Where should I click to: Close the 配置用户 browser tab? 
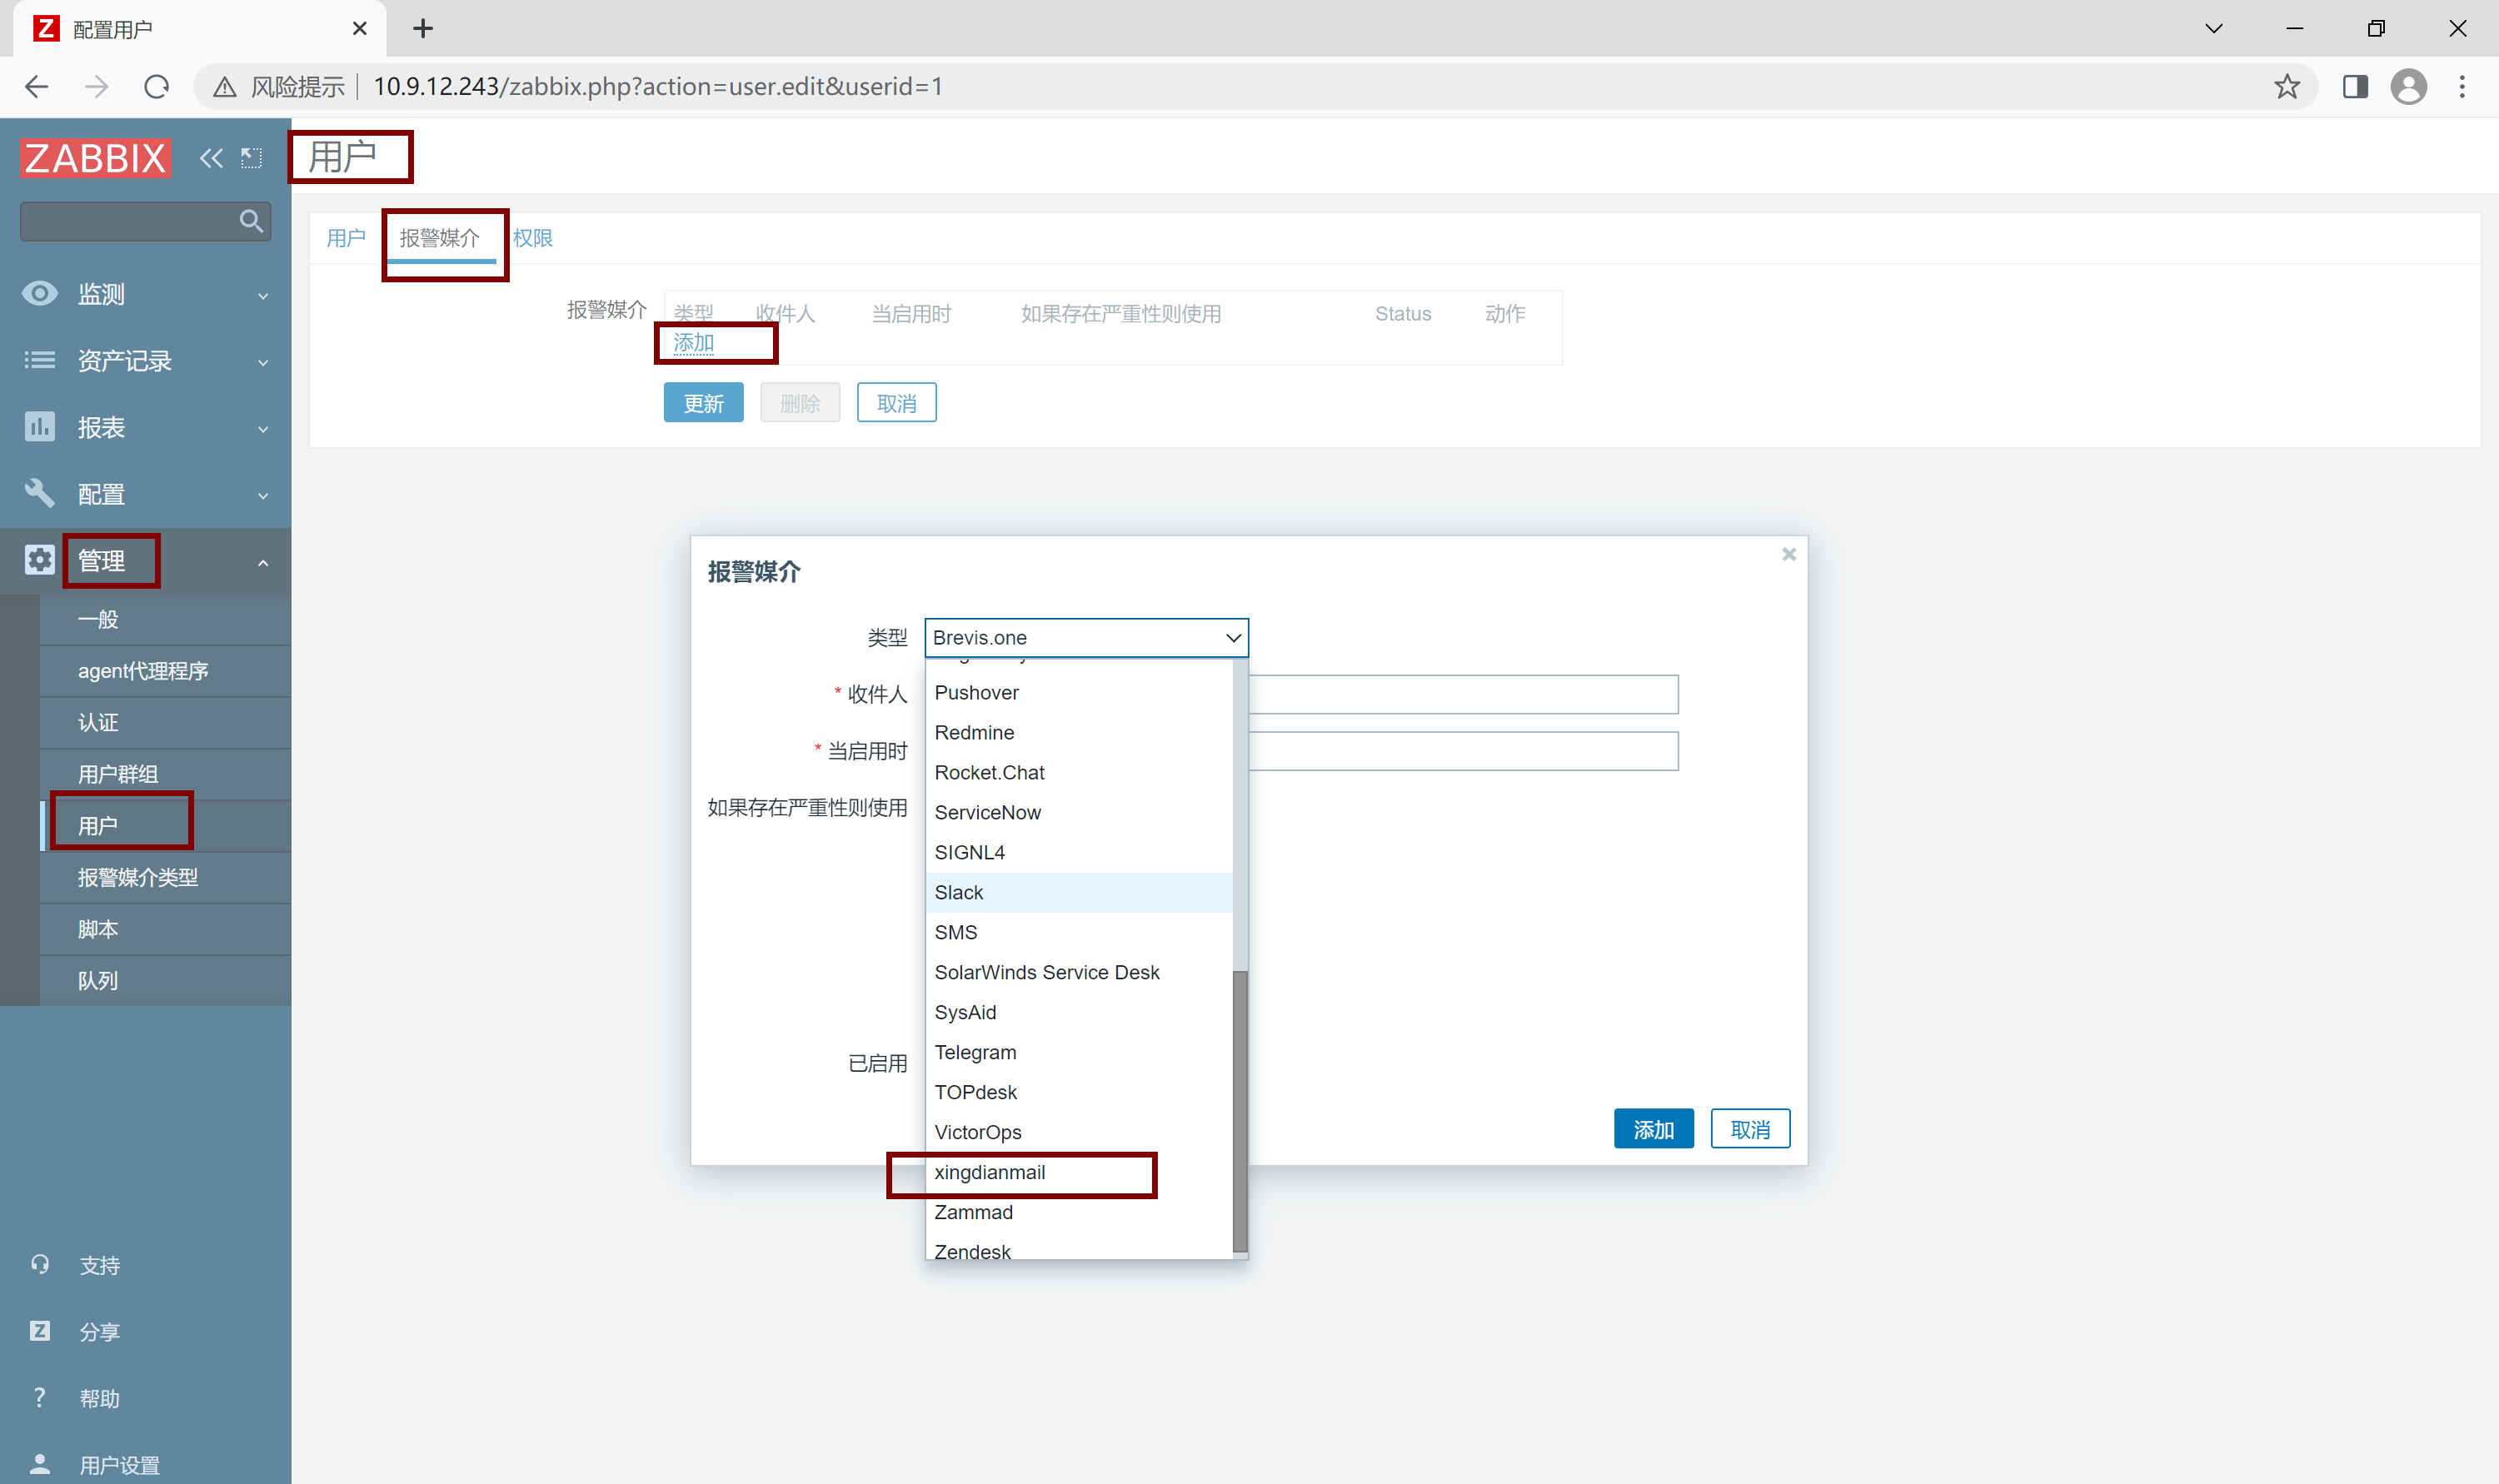point(360,29)
